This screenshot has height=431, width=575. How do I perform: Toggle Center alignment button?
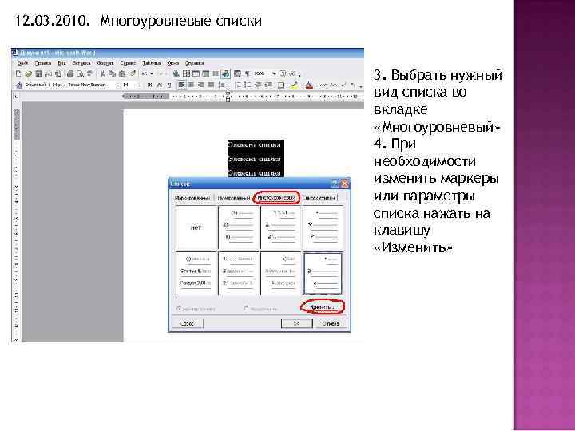(x=191, y=85)
